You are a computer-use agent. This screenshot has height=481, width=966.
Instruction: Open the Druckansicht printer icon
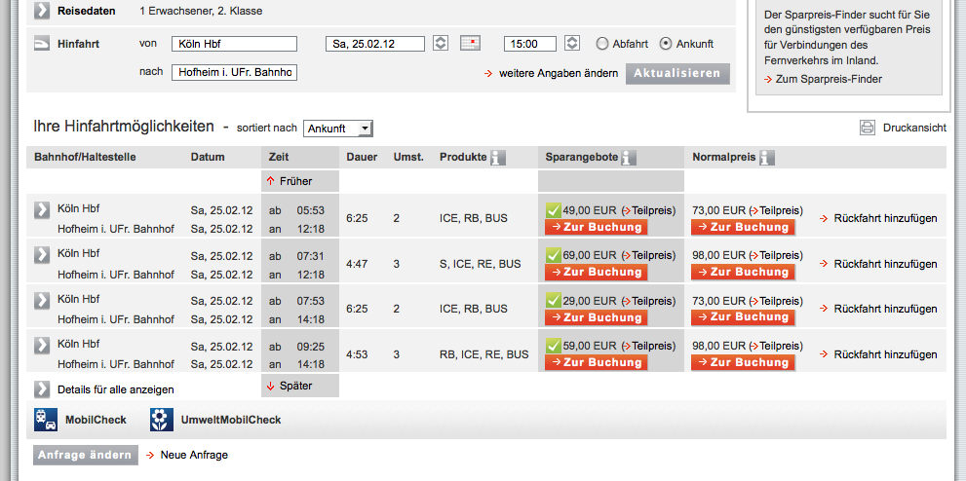pyautogui.click(x=868, y=128)
